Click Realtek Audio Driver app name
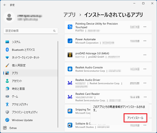This screenshot has height=133, width=157. (88, 80)
